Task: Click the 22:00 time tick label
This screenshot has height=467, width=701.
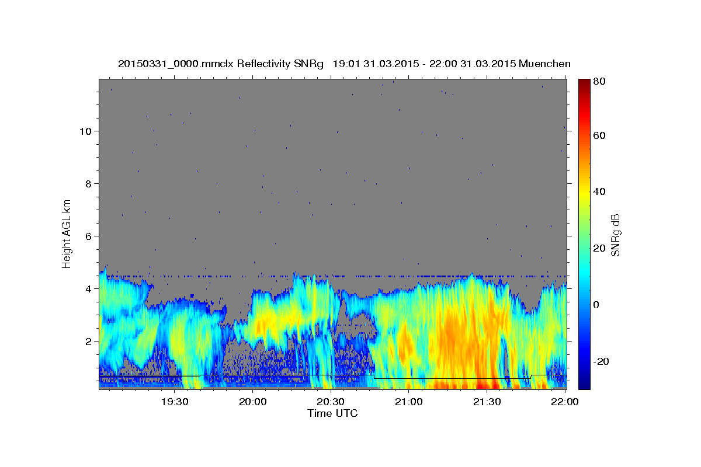Action: (565, 402)
